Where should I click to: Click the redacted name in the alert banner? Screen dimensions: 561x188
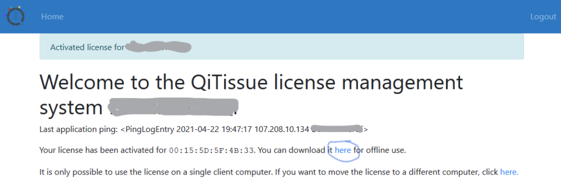click(158, 47)
